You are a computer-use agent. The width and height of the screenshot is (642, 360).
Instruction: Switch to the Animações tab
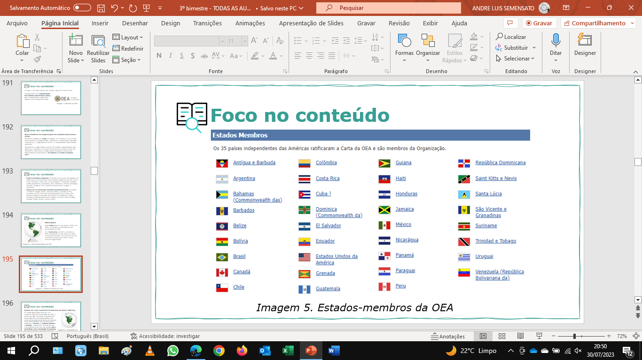pyautogui.click(x=250, y=23)
